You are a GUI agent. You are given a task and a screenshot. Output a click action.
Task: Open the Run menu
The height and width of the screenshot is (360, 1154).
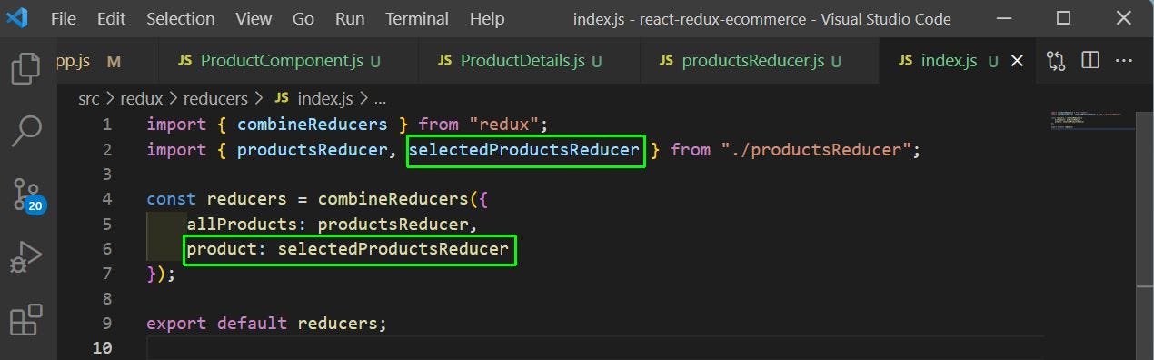pos(350,18)
